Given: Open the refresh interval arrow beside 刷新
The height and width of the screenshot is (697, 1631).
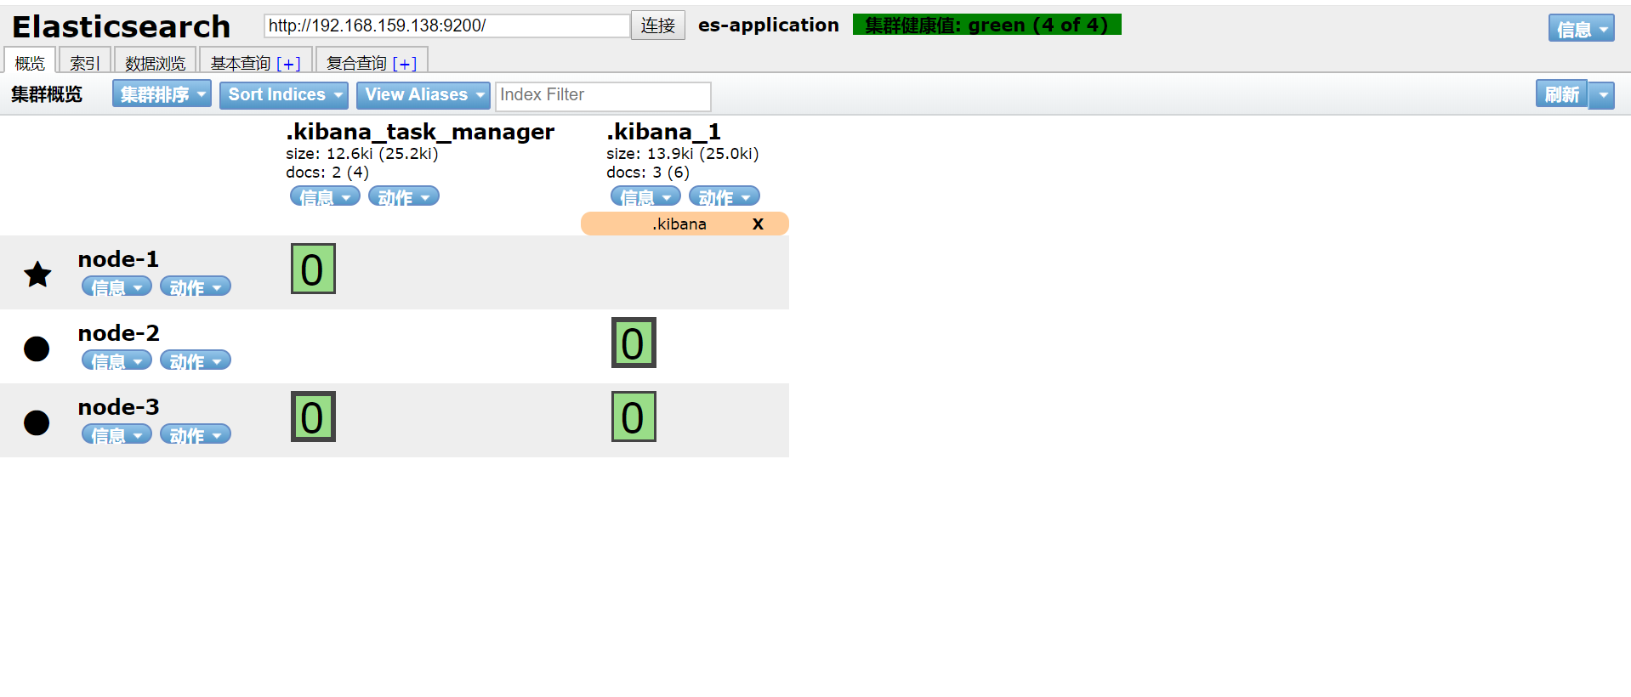Looking at the screenshot, I should (1602, 94).
